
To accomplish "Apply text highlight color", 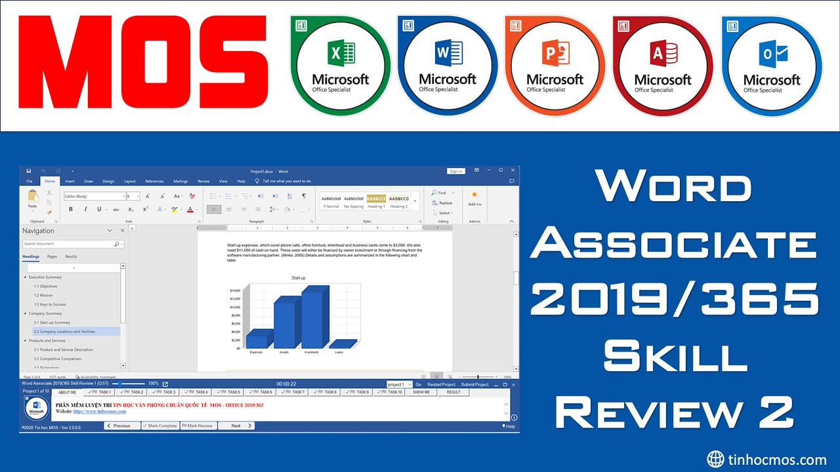I will pyautogui.click(x=174, y=209).
